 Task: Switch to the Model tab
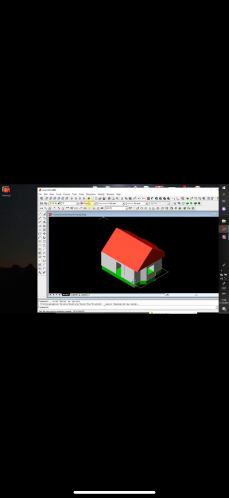(65, 295)
